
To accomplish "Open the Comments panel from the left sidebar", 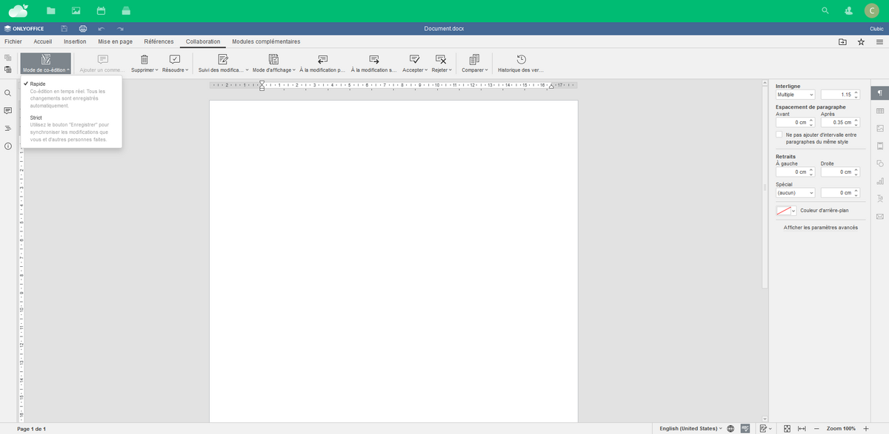I will click(7, 111).
